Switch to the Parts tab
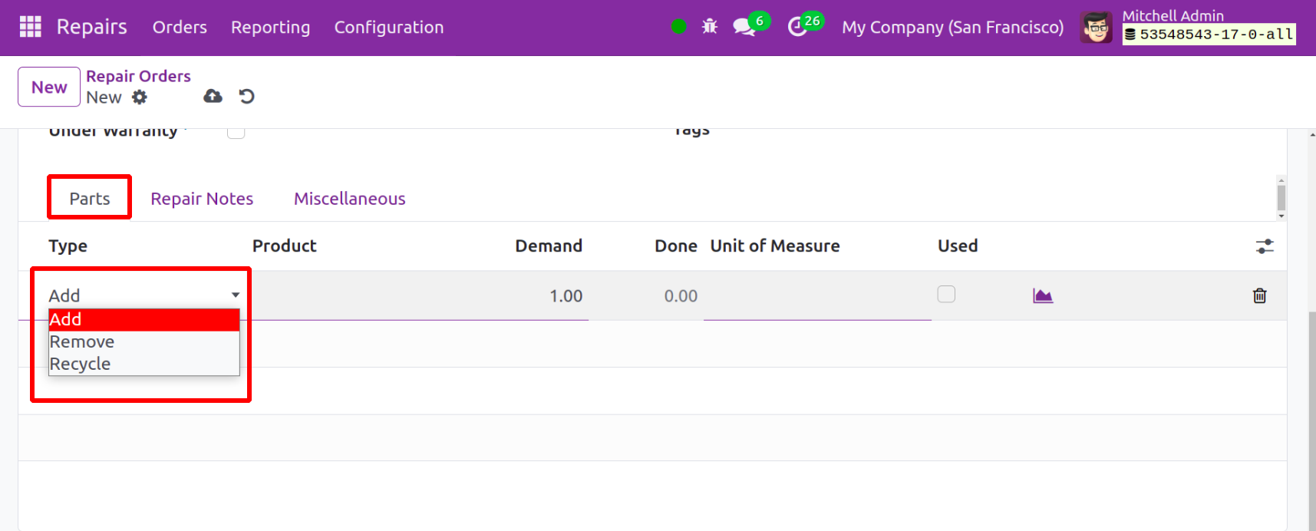This screenshot has height=531, width=1316. (90, 199)
